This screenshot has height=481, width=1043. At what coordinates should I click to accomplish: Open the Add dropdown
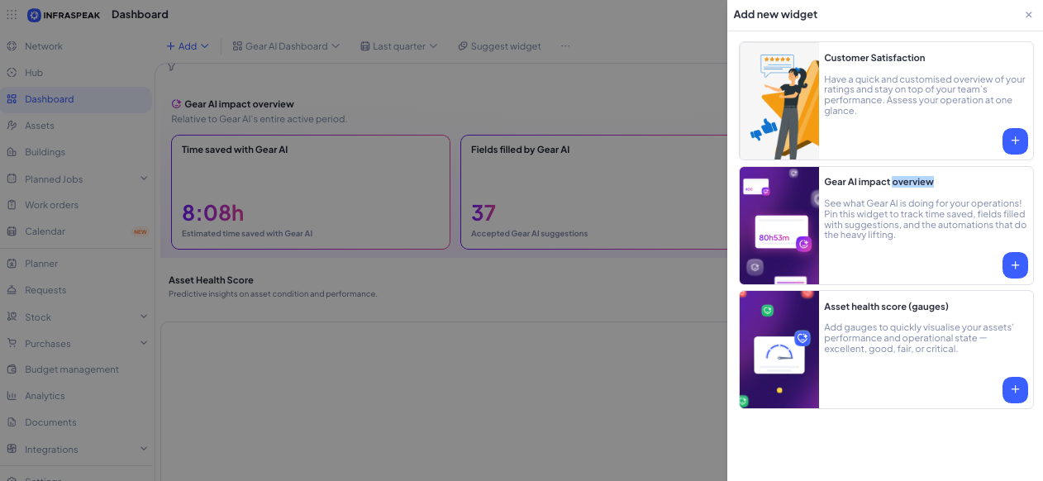[188, 46]
